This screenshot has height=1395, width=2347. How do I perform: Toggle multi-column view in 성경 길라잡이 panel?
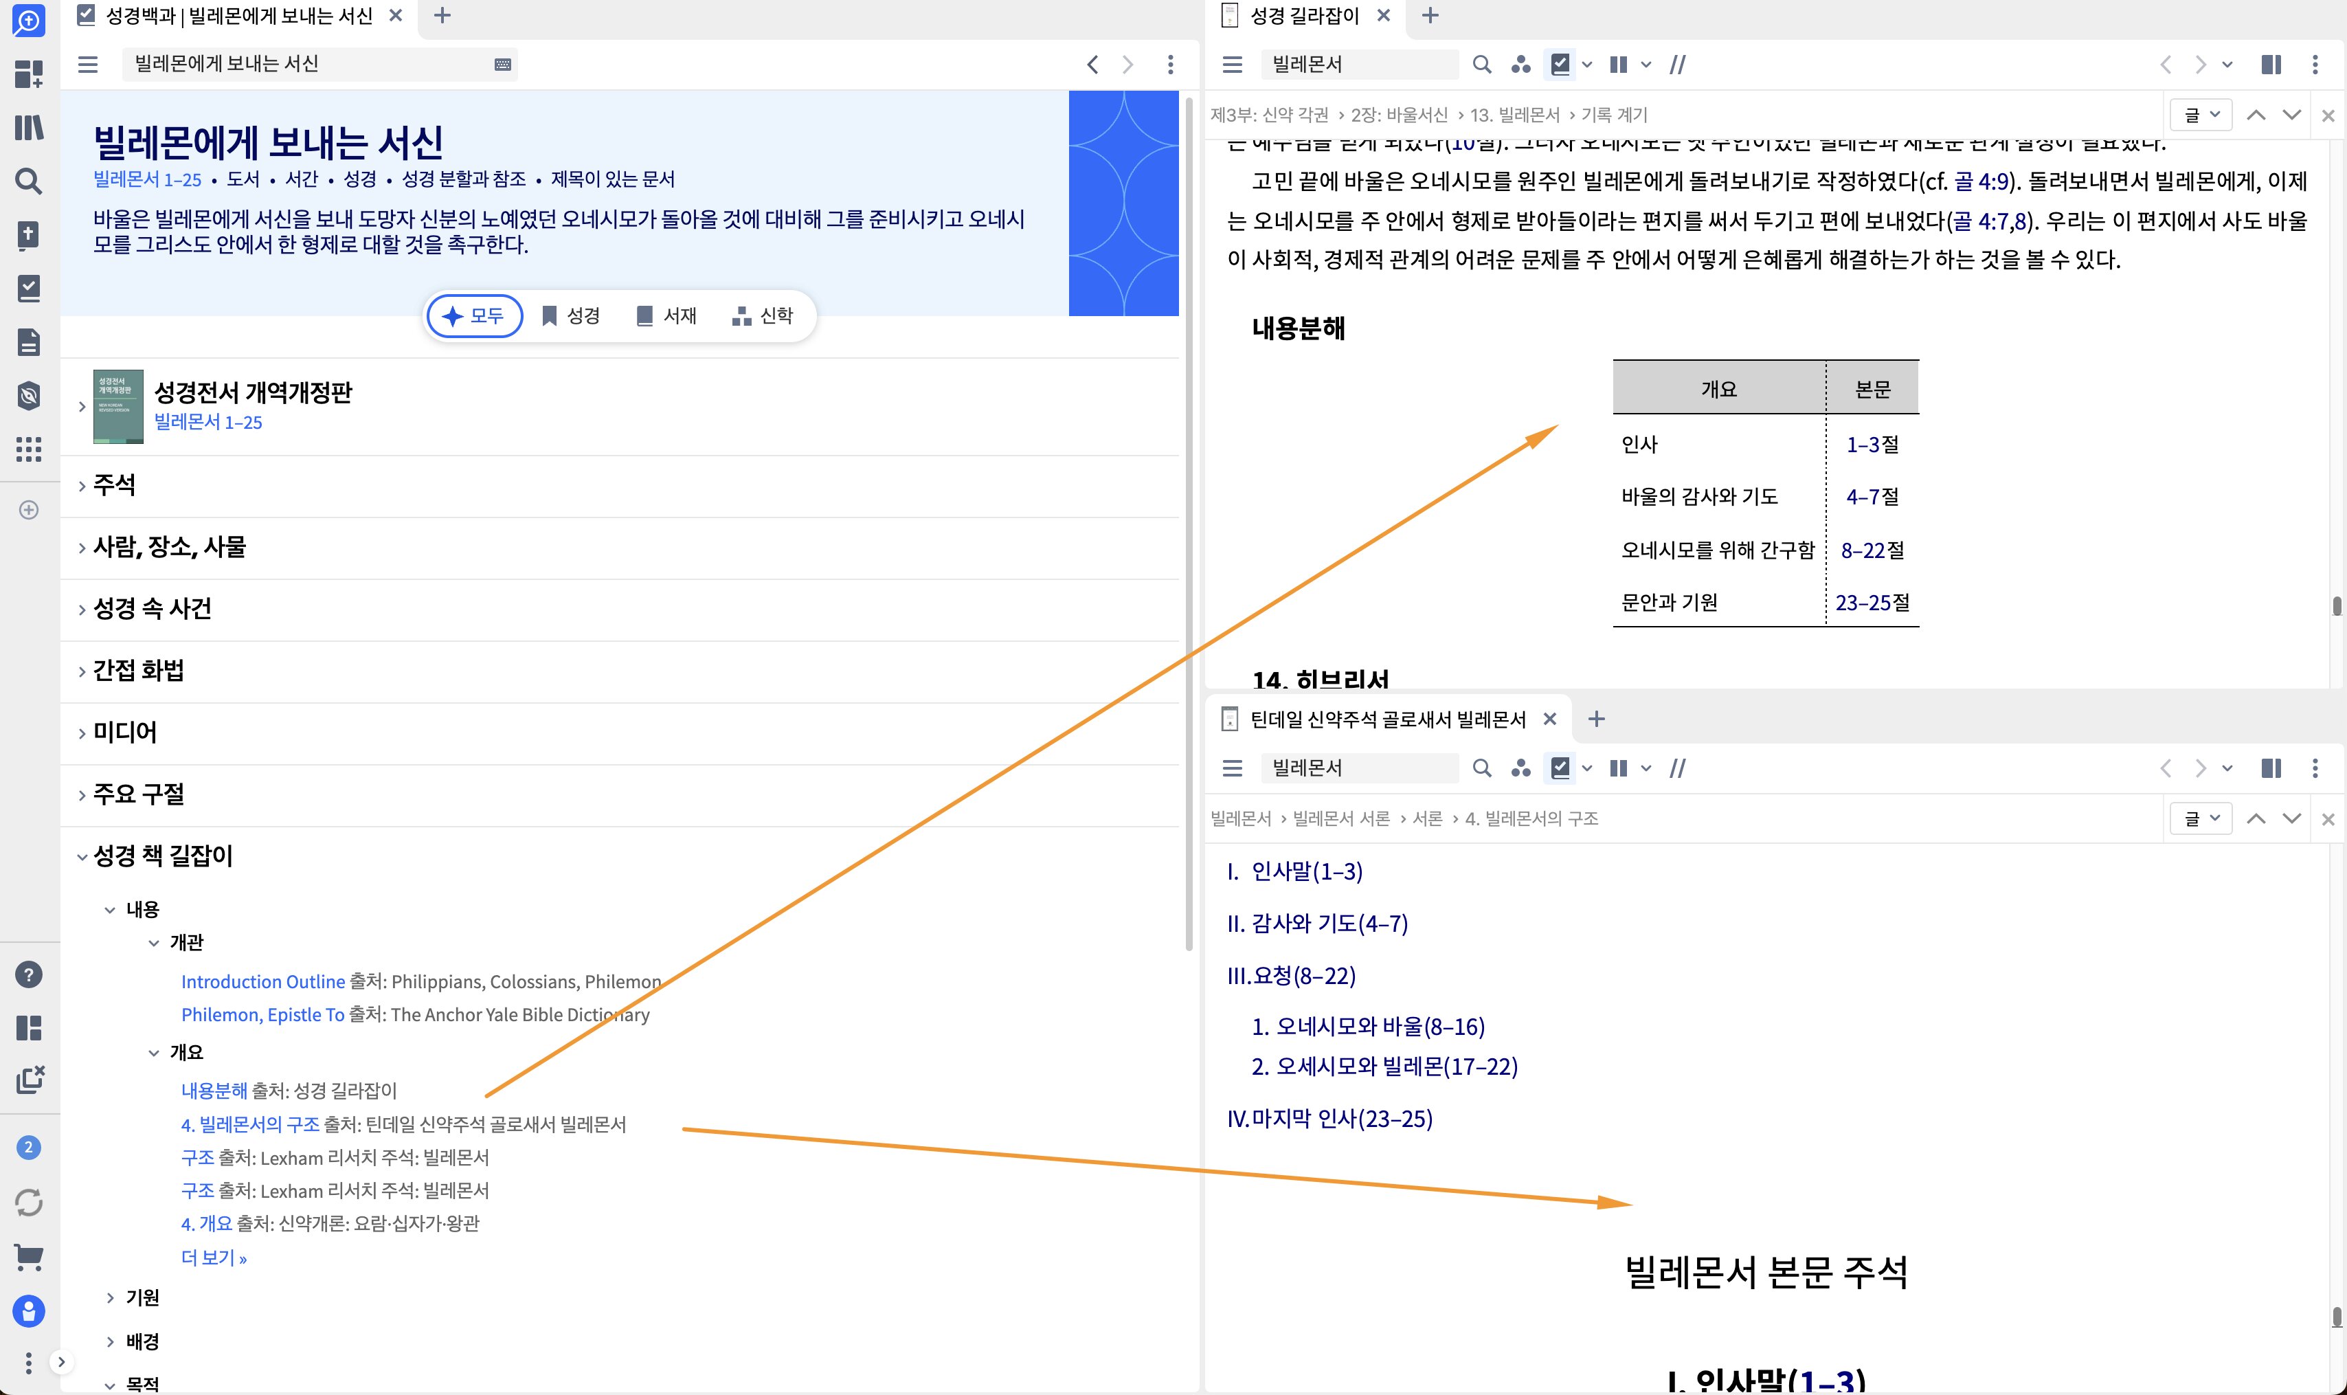[1618, 64]
